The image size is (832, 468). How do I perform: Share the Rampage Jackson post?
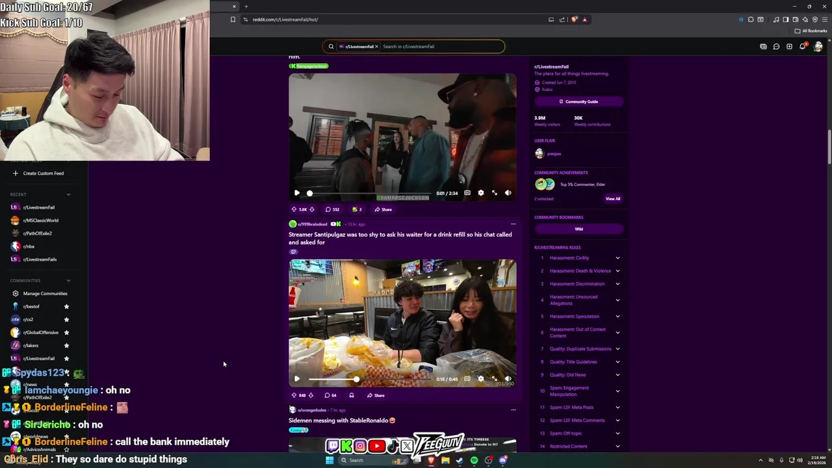[x=383, y=209]
